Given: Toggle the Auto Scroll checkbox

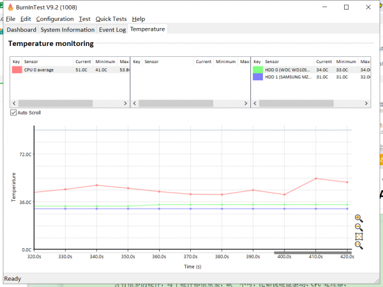Looking at the screenshot, I should [x=13, y=112].
